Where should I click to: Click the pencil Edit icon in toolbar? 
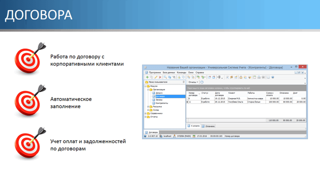[x=156, y=77]
